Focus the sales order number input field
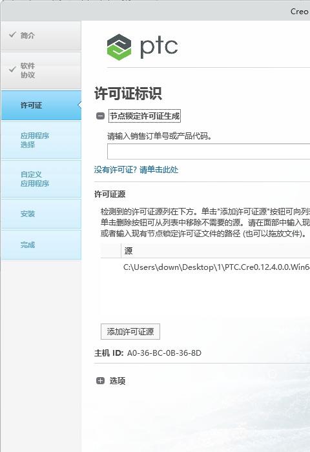The width and height of the screenshot is (310, 452). (209, 151)
